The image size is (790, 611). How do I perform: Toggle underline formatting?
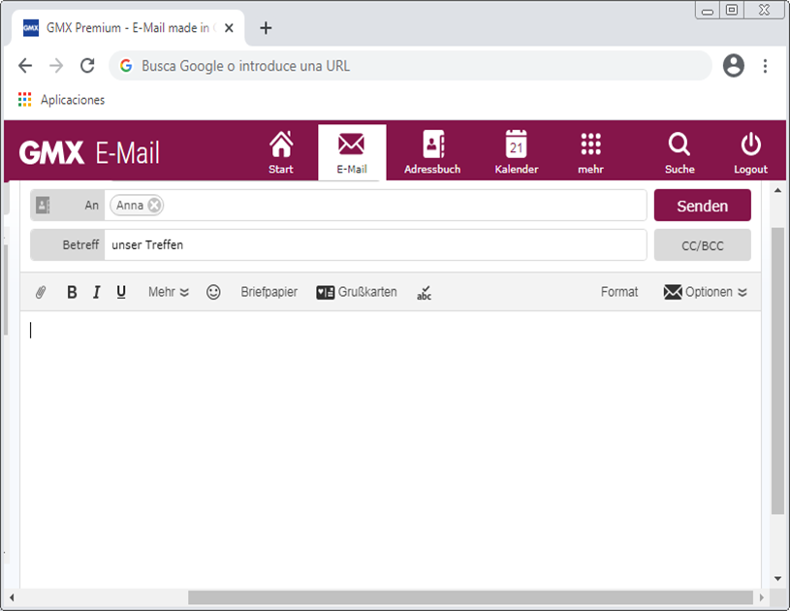121,292
